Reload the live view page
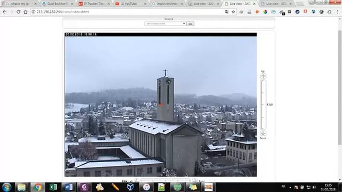342x192 pixels. (x=18, y=12)
